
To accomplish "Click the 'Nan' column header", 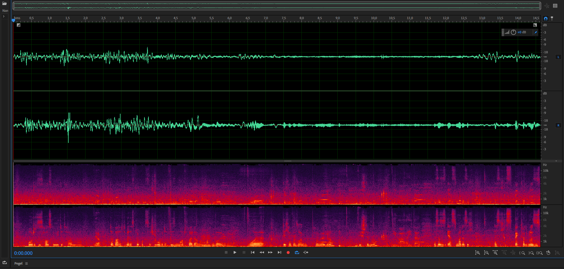I will tap(5, 11).
